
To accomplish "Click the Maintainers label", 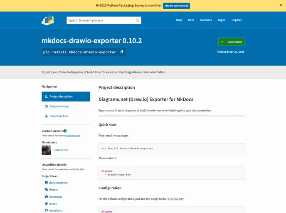I will click(x=49, y=142).
